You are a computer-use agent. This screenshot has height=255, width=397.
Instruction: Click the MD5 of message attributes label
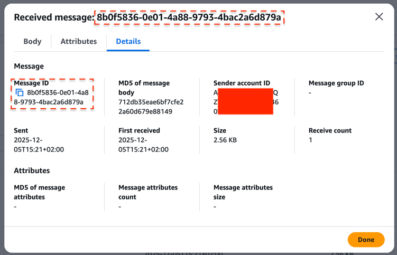39,192
